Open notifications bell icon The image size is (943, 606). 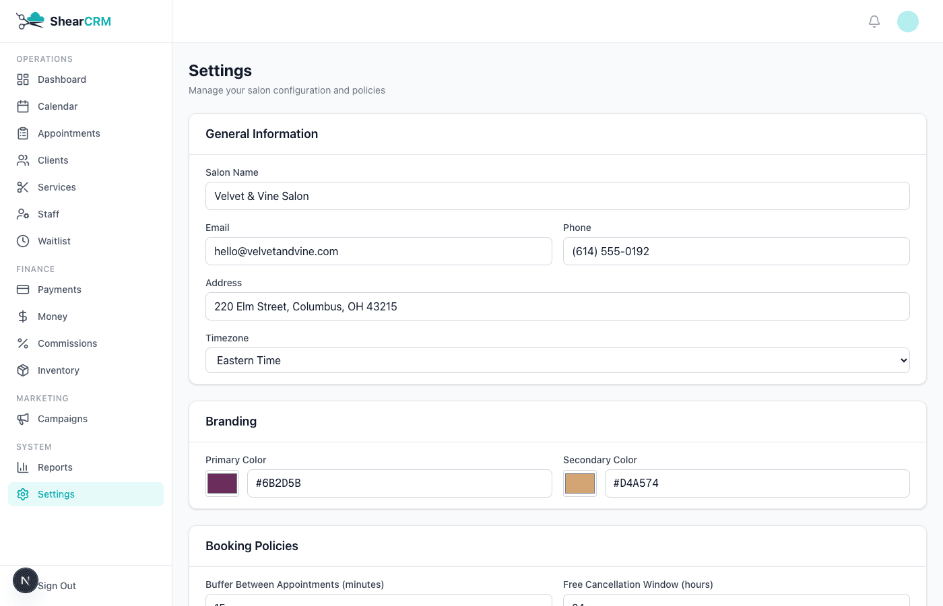[874, 22]
